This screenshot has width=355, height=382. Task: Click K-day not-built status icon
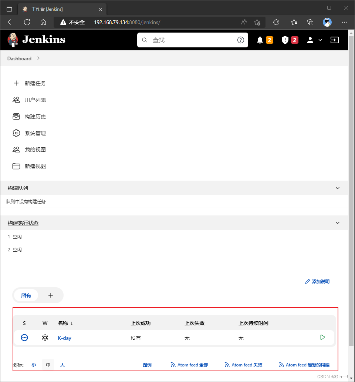coord(24,338)
